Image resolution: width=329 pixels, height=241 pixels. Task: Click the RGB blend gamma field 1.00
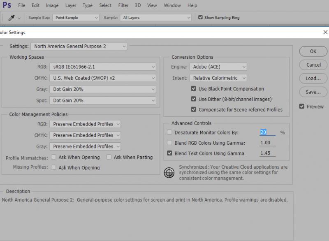(267, 143)
